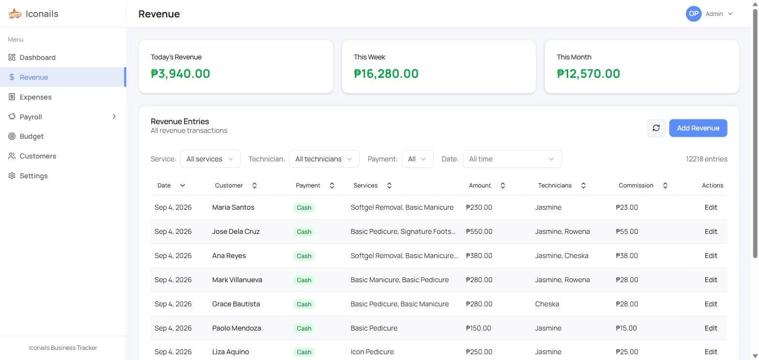Expand the Payroll submenu chevron
Image resolution: width=759 pixels, height=360 pixels.
[114, 116]
